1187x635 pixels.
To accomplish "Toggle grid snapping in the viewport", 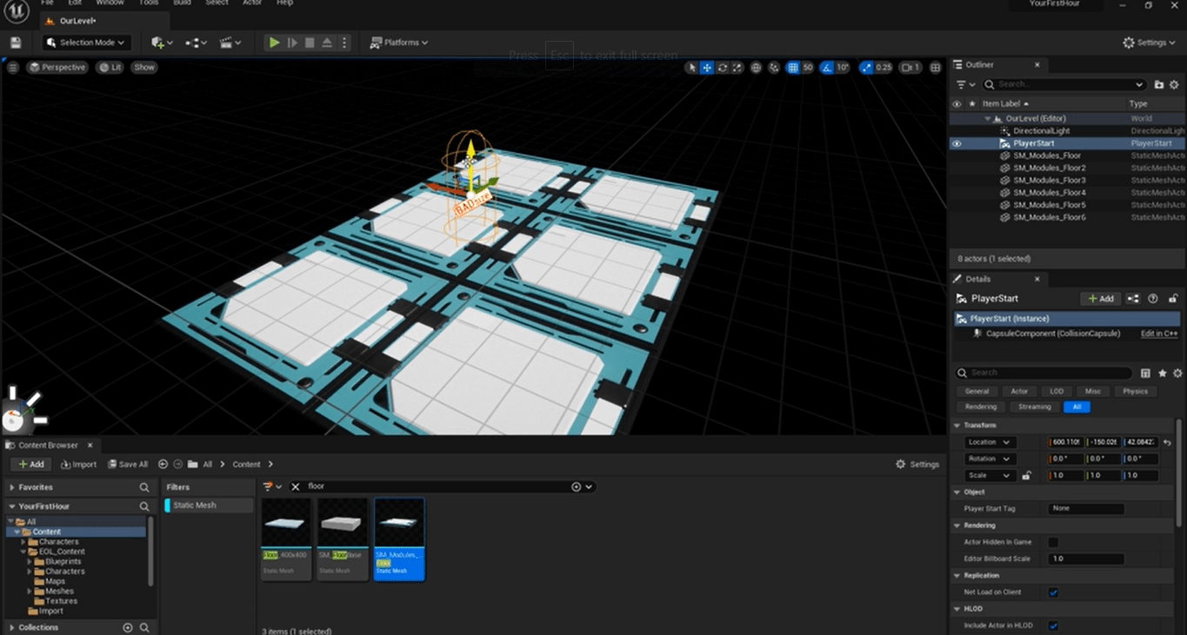I will coord(792,68).
